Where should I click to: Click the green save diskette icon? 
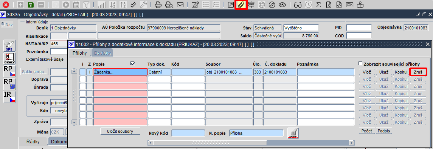(31, 5)
